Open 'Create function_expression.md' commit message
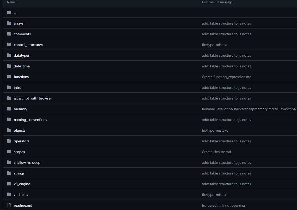Image resolution: width=297 pixels, height=210 pixels. [227, 77]
